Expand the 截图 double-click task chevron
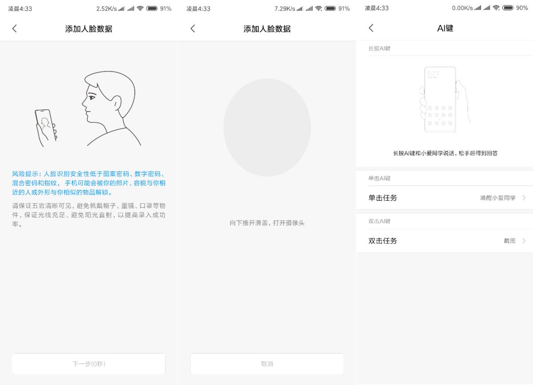 click(x=523, y=241)
